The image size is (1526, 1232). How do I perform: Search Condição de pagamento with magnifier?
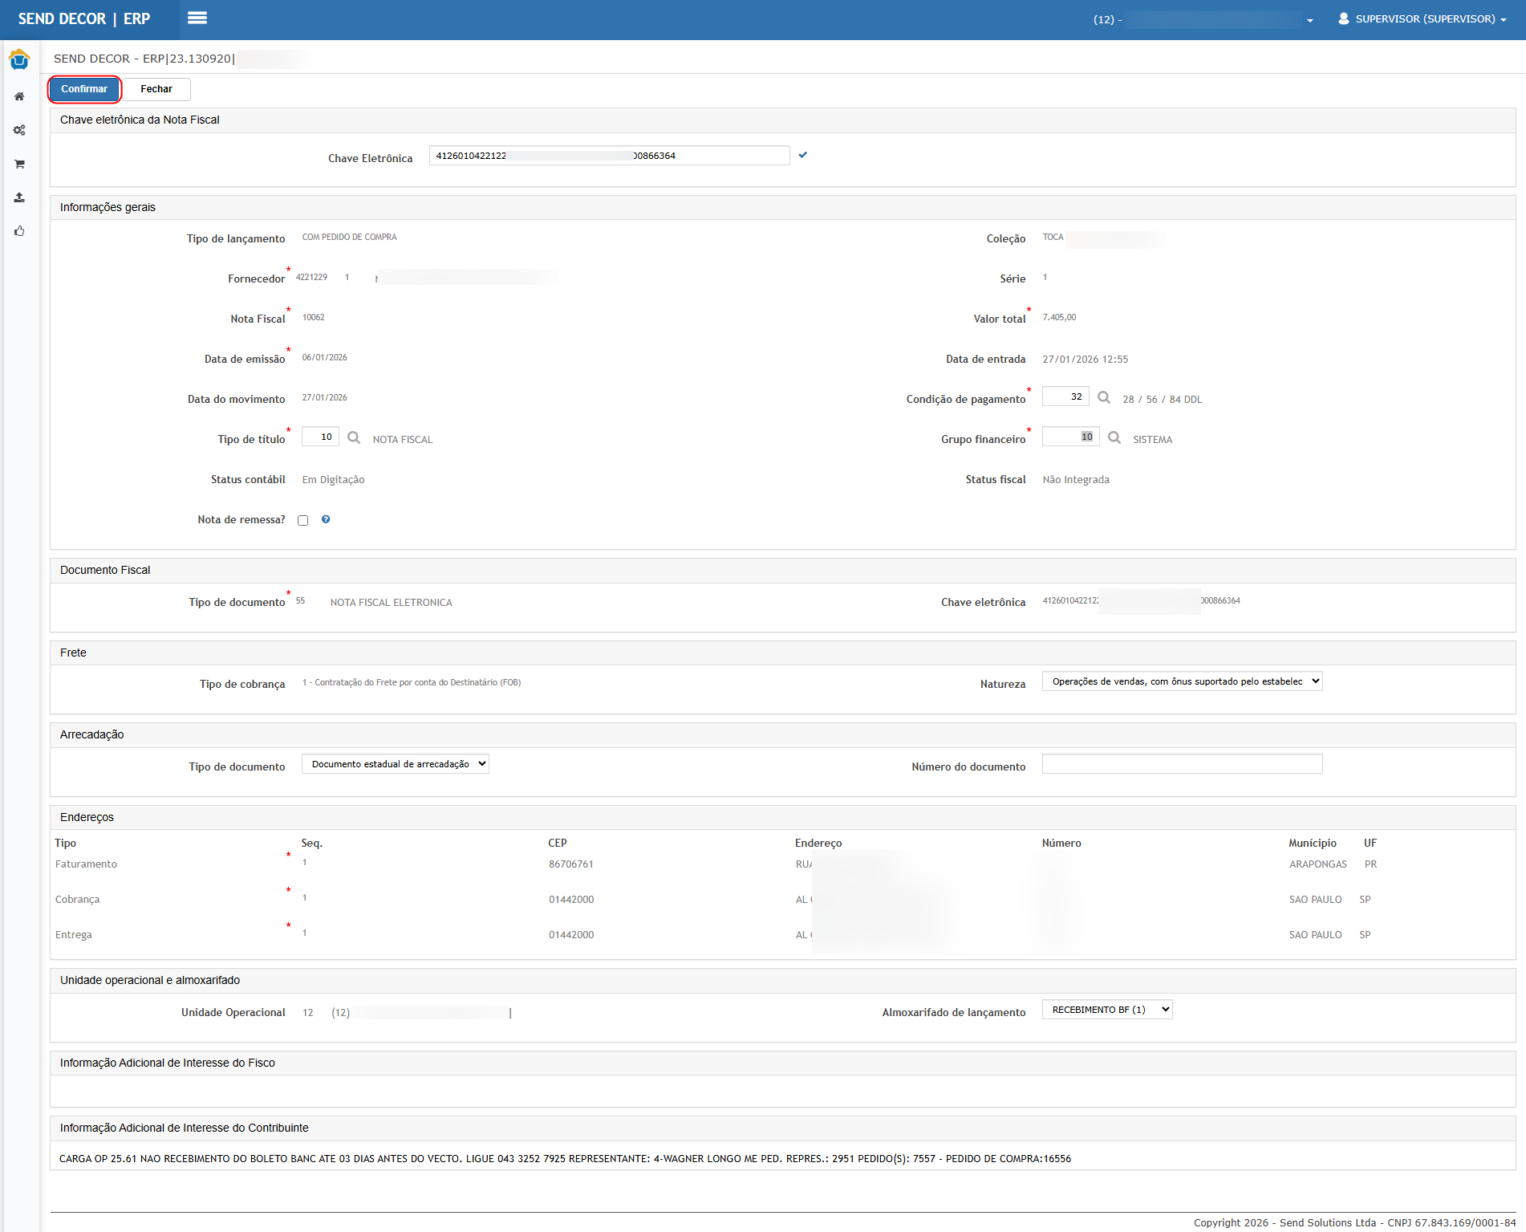coord(1104,398)
